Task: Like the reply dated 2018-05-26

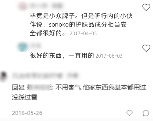Action: point(129,113)
